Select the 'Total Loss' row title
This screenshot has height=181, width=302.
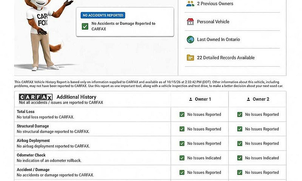click(x=26, y=112)
